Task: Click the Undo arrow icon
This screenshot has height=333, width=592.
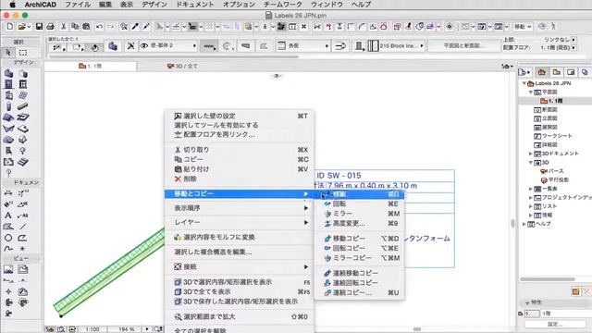Action: click(x=99, y=27)
